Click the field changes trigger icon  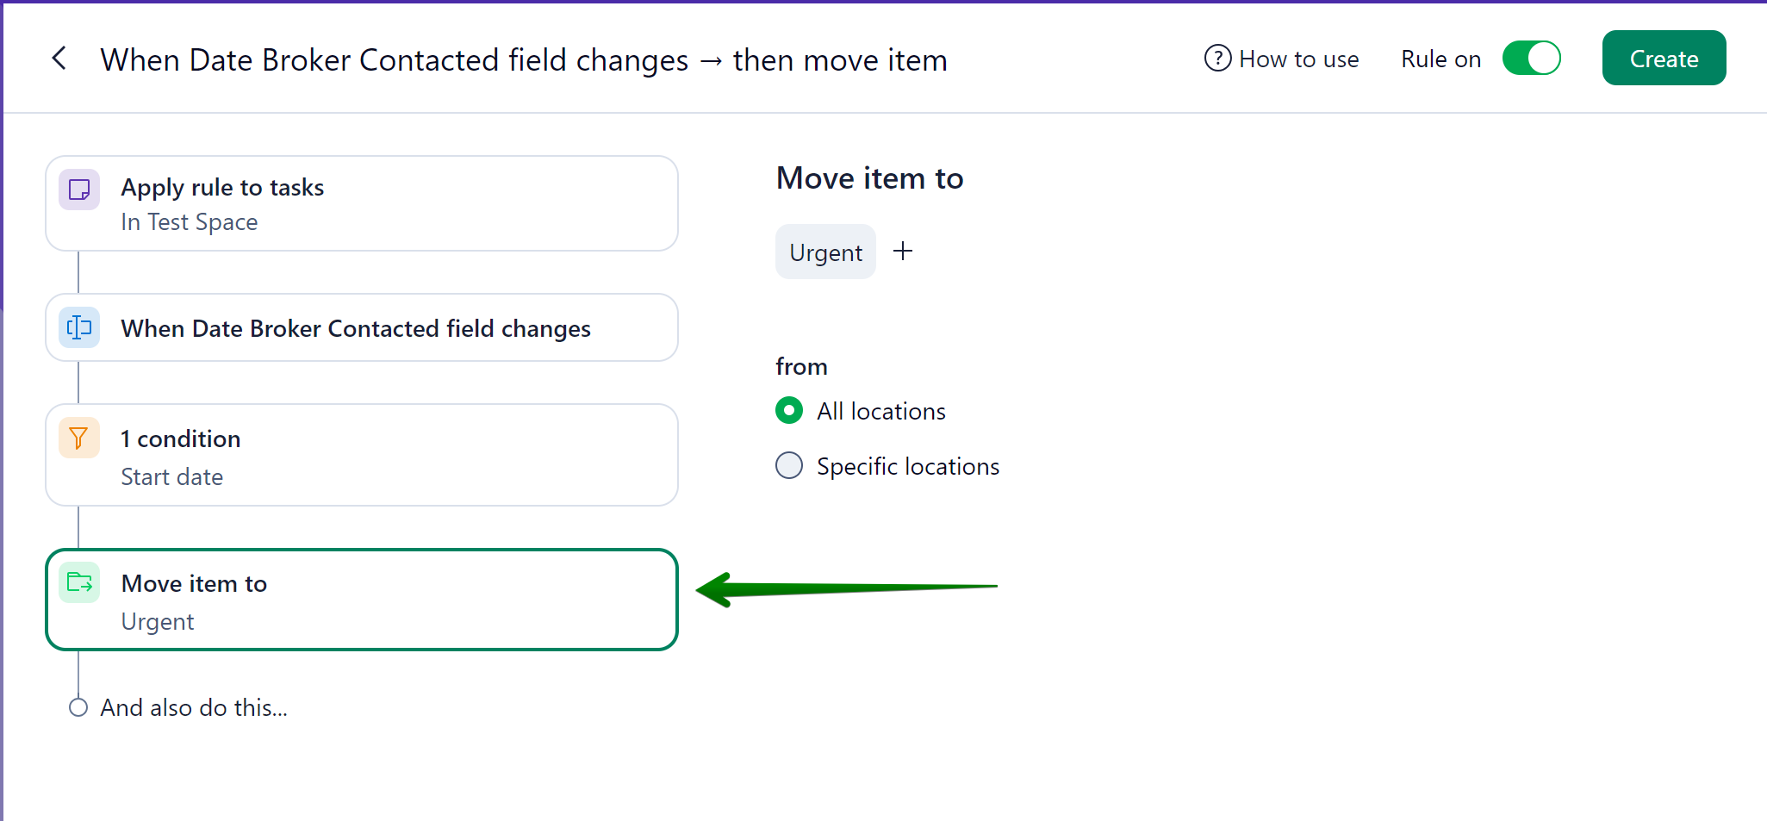[79, 327]
